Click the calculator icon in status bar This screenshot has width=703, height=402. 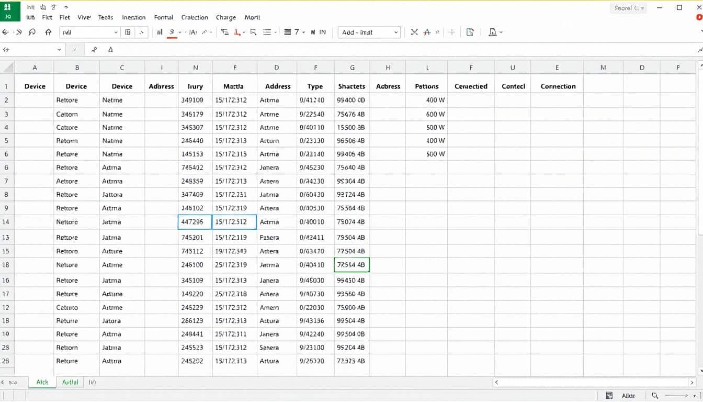(609, 396)
